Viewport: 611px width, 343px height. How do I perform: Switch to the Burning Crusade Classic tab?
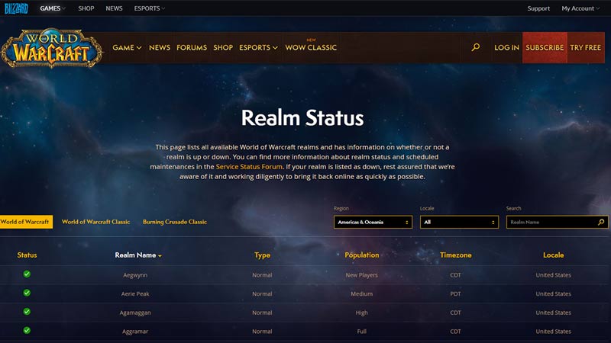174,222
